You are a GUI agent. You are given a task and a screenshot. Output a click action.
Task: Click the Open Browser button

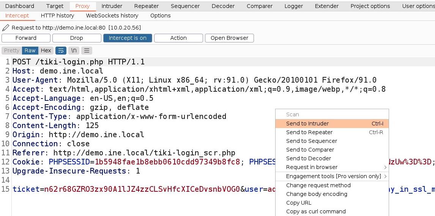229,38
